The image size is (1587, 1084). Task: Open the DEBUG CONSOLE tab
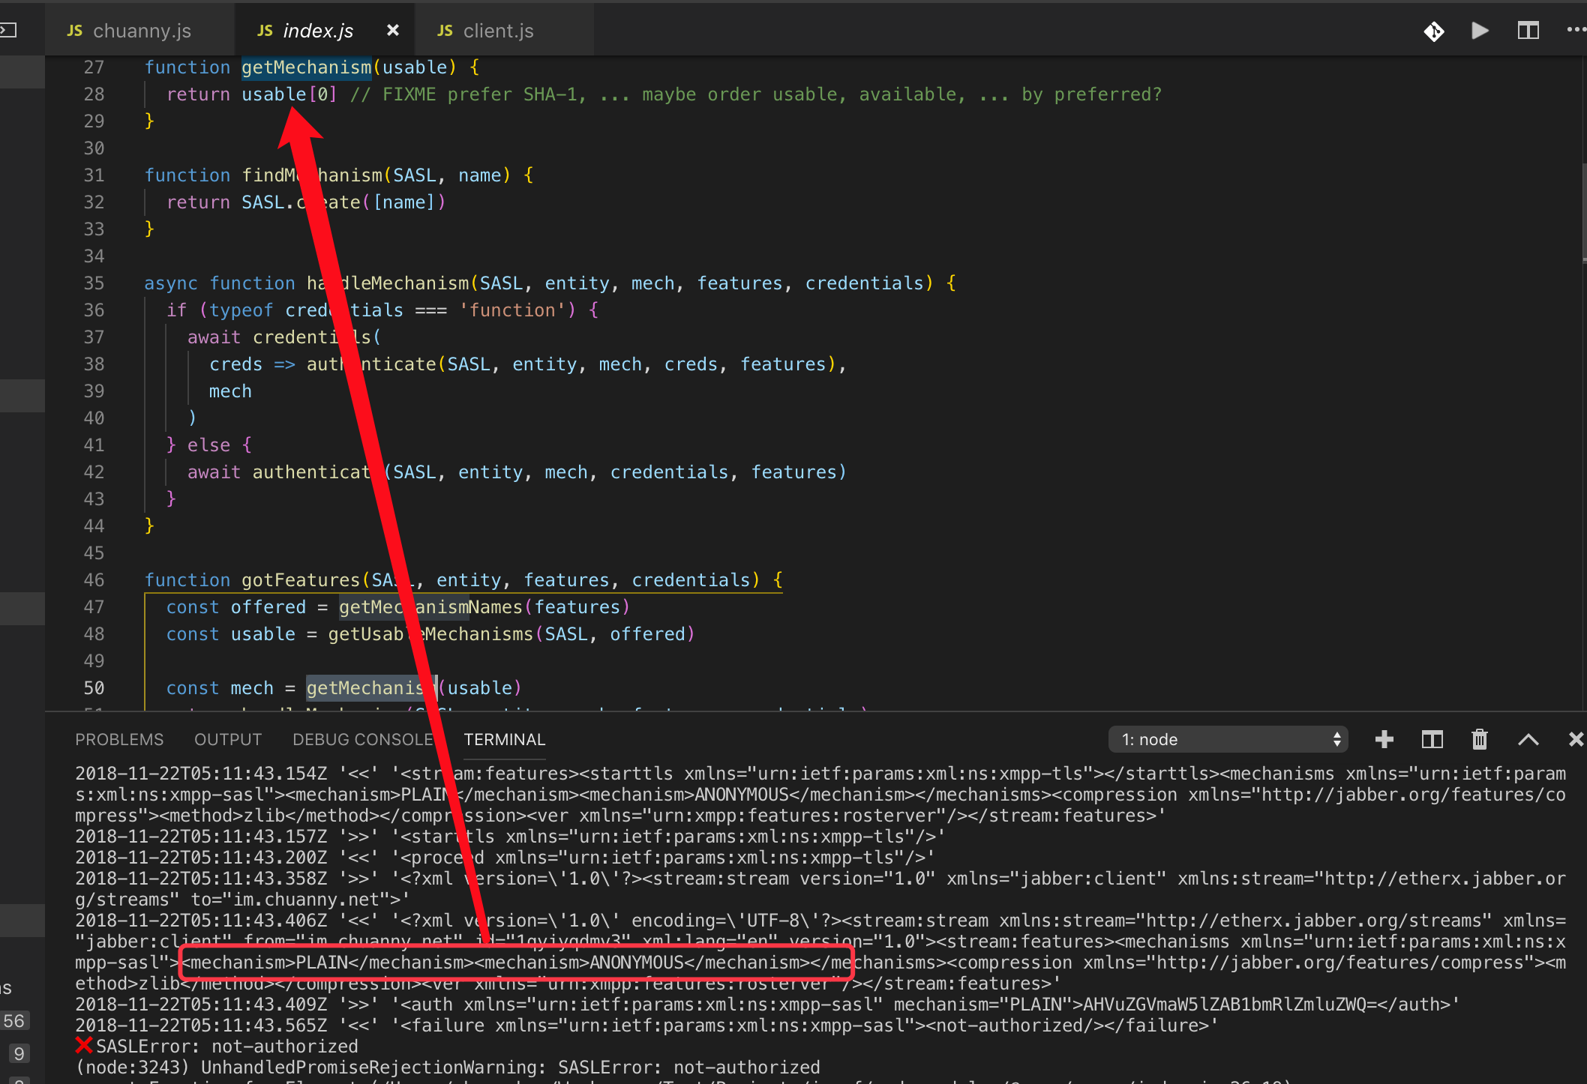pos(362,739)
